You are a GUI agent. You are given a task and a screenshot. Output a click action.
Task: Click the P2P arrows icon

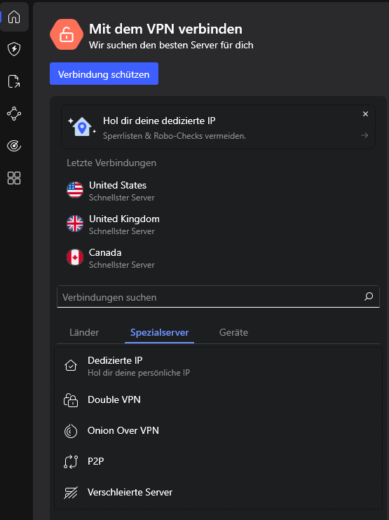(x=71, y=462)
